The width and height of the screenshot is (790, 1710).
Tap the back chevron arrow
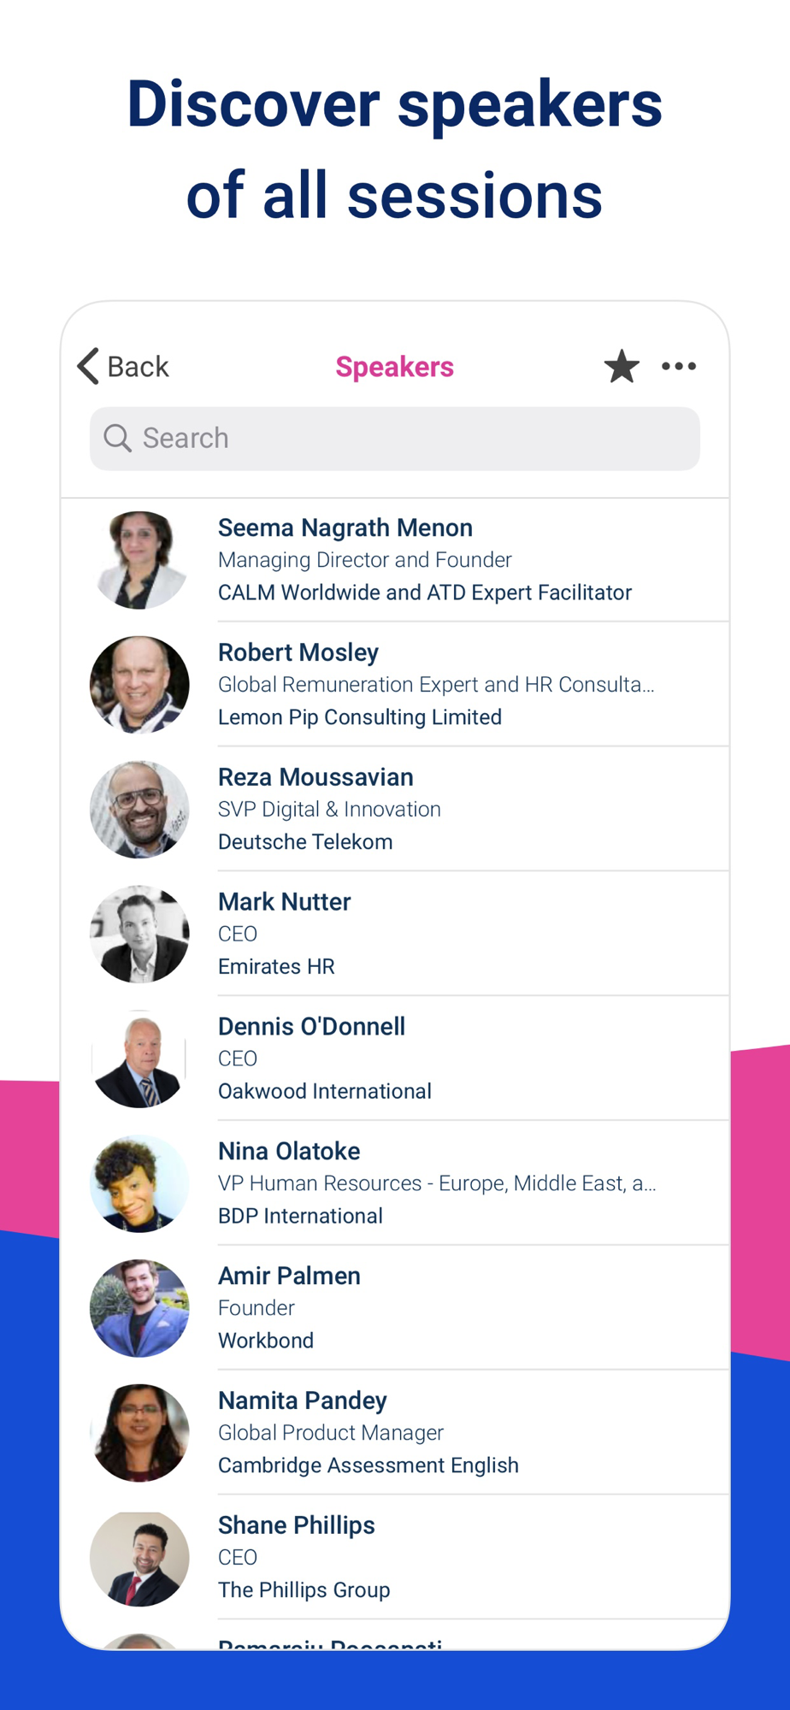[x=88, y=367]
